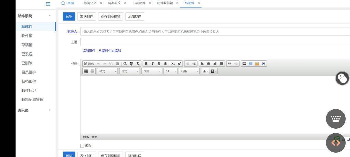Toggle sidebar with hamburger menu icon

[x=48, y=4]
